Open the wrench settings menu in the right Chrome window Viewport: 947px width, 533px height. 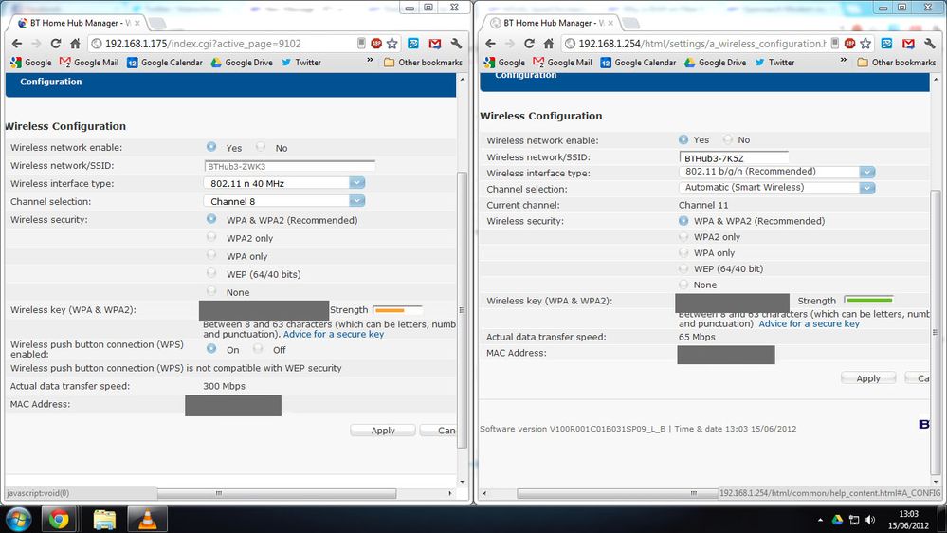930,44
